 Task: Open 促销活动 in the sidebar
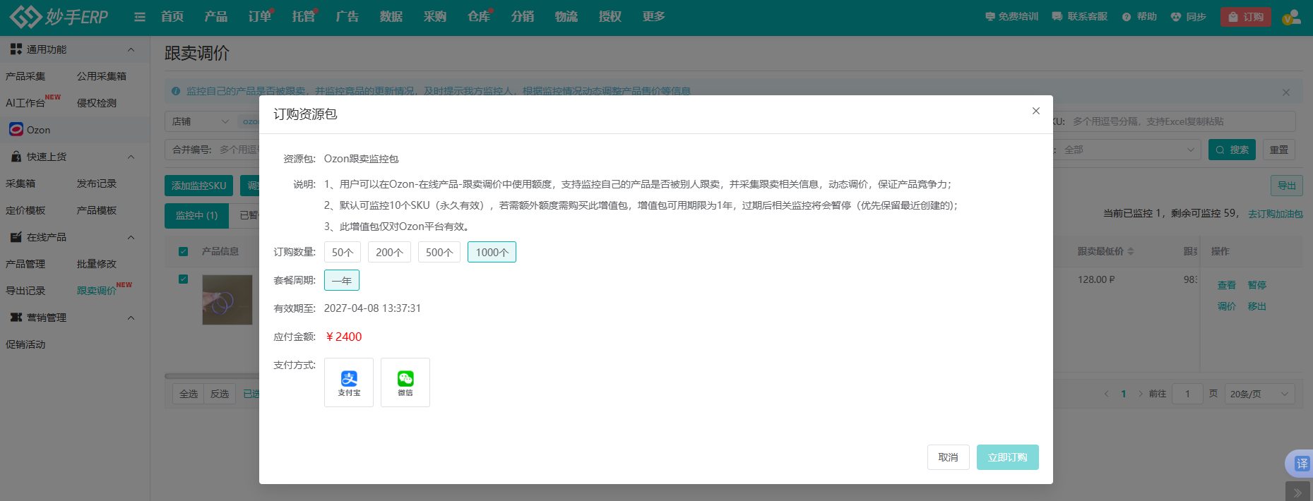point(25,344)
